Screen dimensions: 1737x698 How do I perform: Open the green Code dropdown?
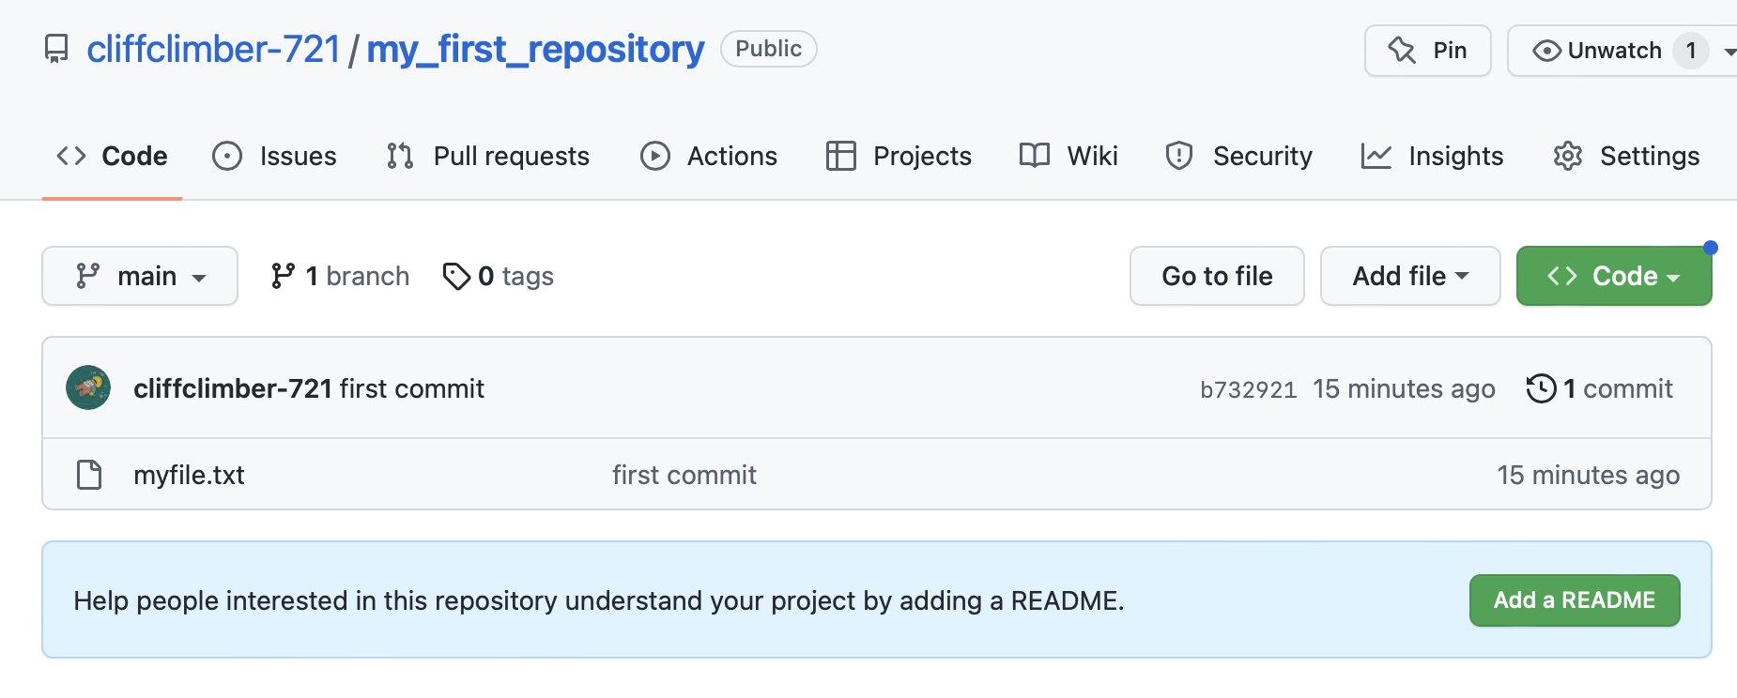click(1613, 276)
